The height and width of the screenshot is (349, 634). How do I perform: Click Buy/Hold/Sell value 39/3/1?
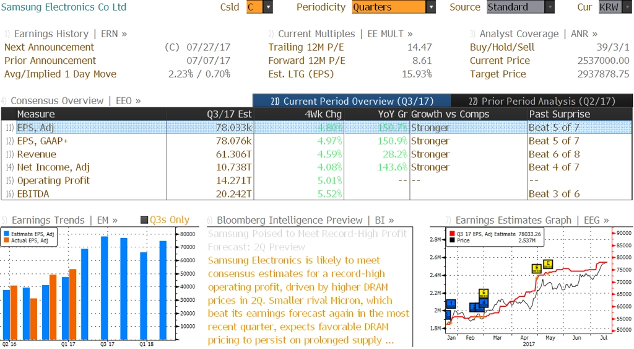pos(613,47)
